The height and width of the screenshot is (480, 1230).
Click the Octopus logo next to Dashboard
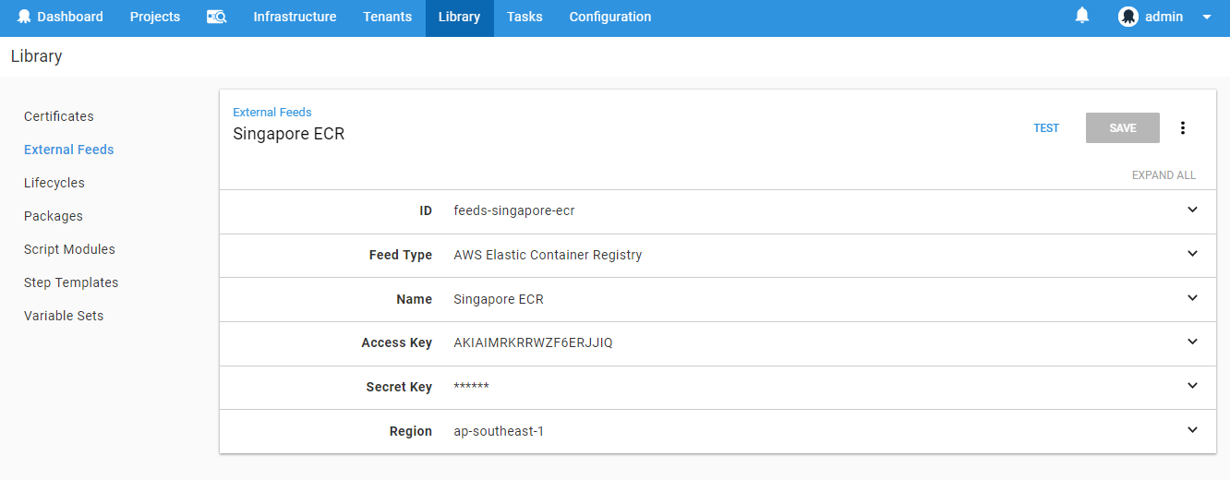24,17
